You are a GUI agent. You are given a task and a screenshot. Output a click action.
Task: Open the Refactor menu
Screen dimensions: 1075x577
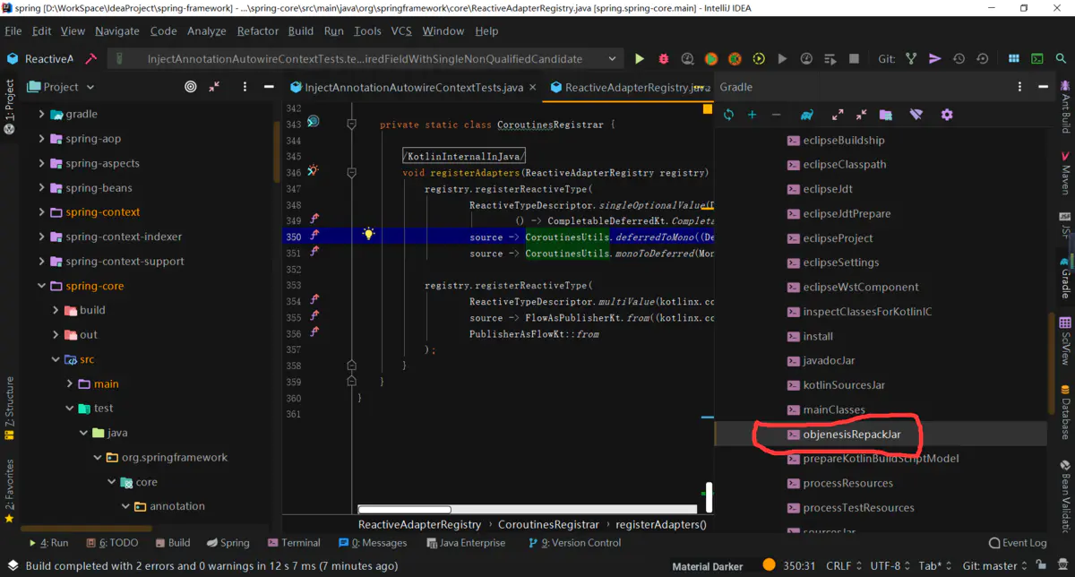(x=257, y=30)
